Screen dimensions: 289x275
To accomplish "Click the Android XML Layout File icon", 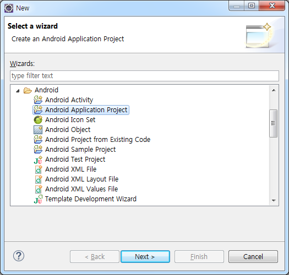I will coord(39,179).
